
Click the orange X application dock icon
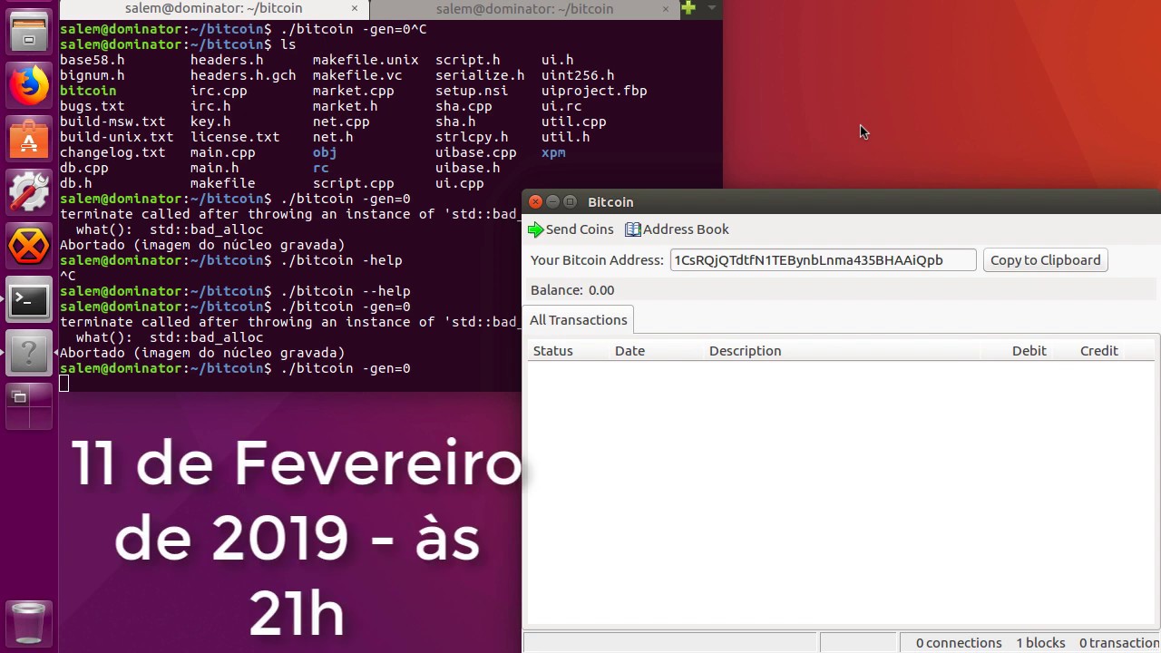[29, 246]
